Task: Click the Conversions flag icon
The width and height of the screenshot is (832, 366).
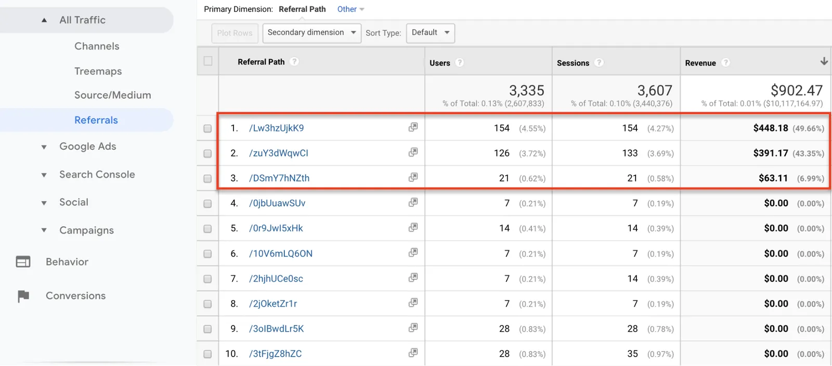Action: point(23,296)
